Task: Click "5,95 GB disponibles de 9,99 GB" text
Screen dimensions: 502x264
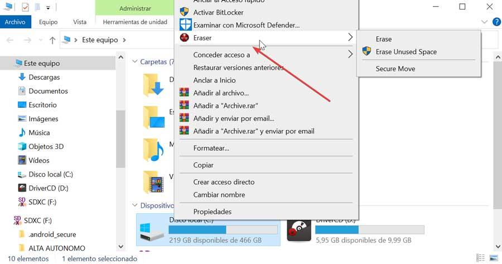Action: [x=363, y=240]
